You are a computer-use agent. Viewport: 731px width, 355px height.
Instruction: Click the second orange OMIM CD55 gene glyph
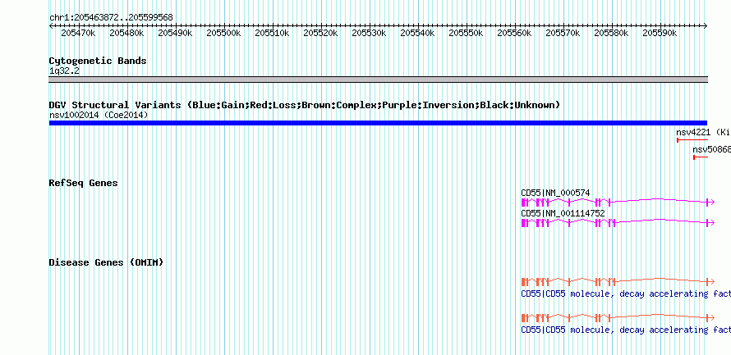[x=618, y=317]
